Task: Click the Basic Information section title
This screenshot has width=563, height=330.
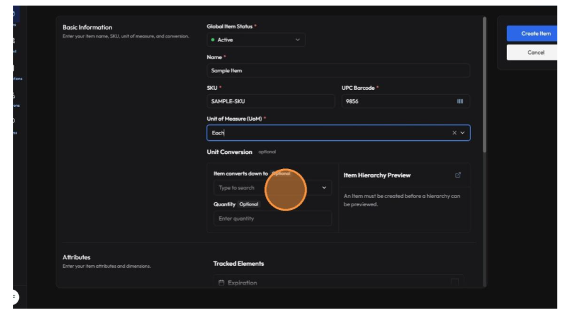Action: click(88, 27)
